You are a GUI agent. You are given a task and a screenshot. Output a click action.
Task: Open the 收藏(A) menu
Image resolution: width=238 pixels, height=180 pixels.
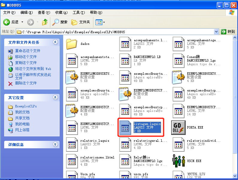point(61,13)
